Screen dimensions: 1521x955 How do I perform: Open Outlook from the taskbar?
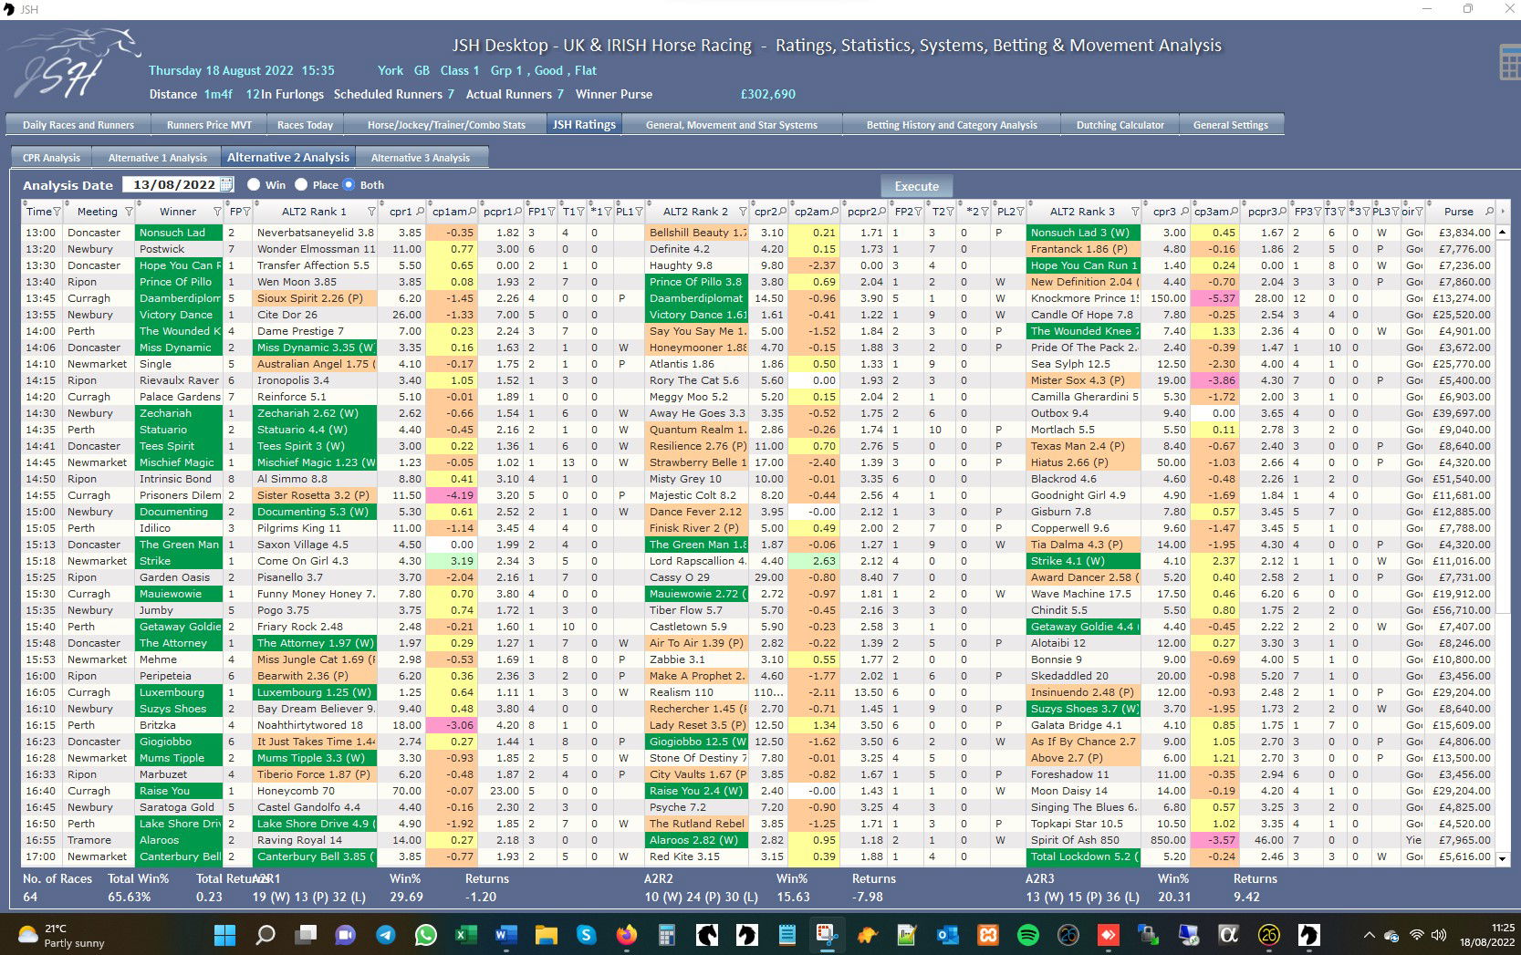point(948,935)
